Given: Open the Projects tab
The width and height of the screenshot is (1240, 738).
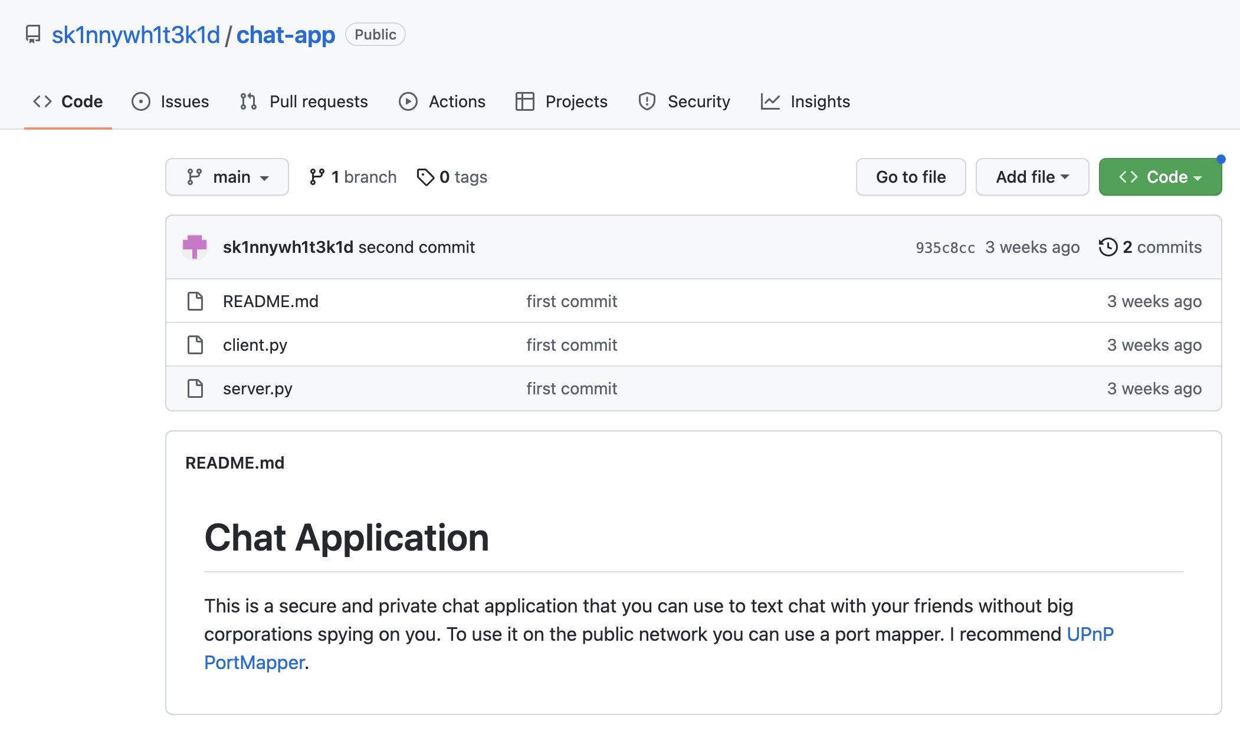Looking at the screenshot, I should point(561,101).
